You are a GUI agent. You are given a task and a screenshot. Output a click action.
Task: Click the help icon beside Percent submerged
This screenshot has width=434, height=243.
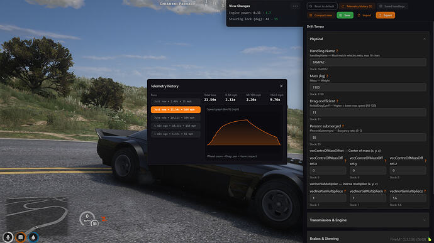(x=343, y=126)
